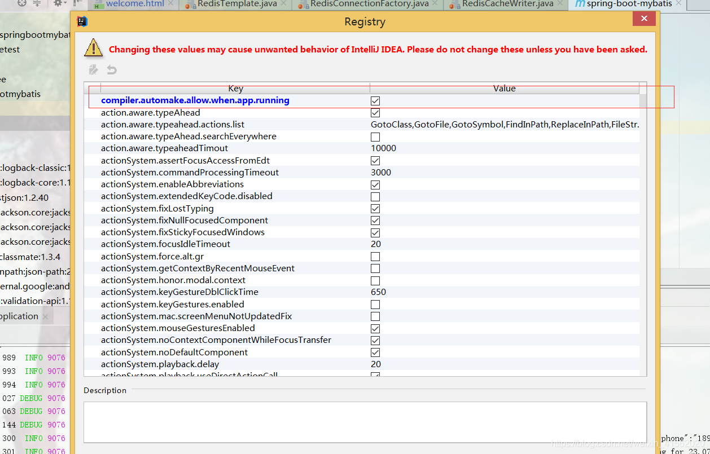Toggle actionSystem.noContextComponentWhileFocusTransfer checkbox
This screenshot has height=454, width=710.
tap(375, 341)
